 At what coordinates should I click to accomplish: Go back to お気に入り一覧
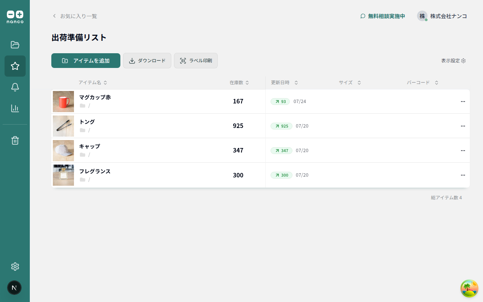coord(75,16)
